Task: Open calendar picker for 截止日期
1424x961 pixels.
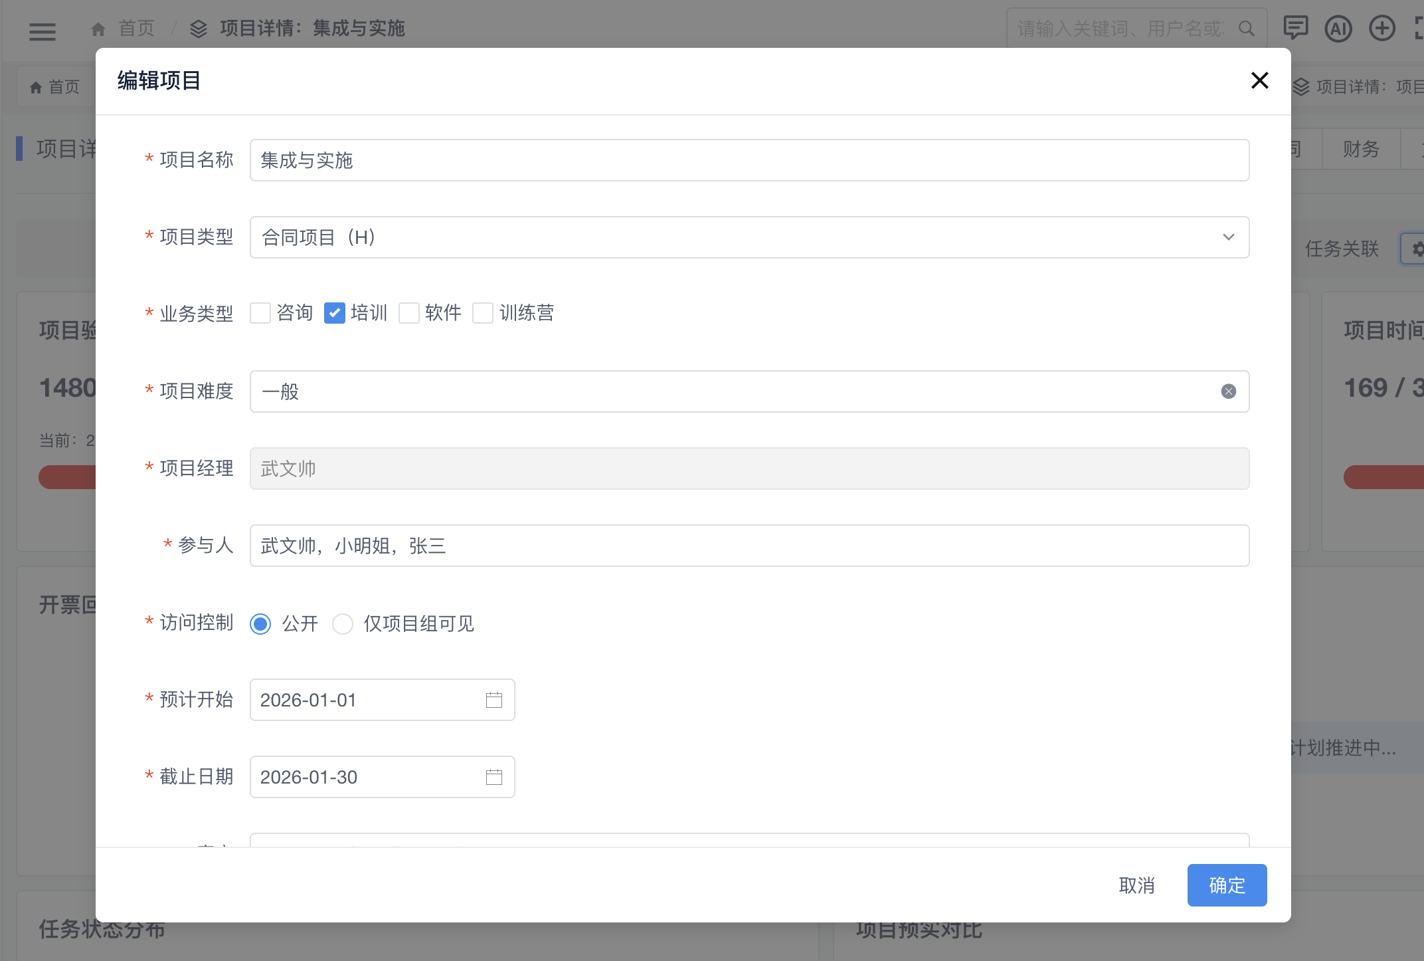Action: click(494, 777)
